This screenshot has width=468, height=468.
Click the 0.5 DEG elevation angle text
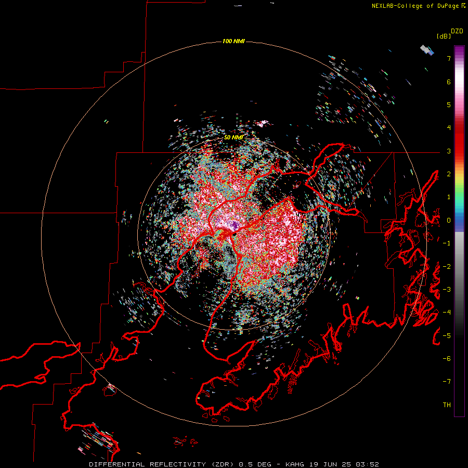pos(255,464)
